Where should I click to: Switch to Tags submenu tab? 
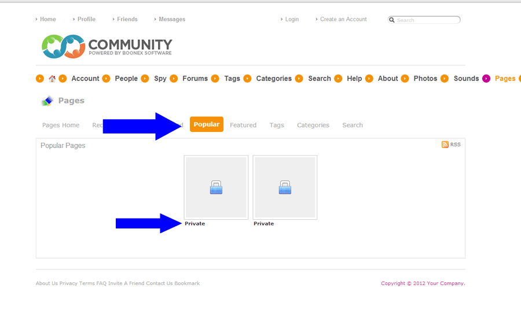pyautogui.click(x=277, y=125)
